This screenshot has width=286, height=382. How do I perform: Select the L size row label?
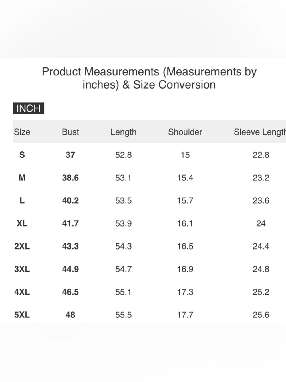(x=22, y=200)
